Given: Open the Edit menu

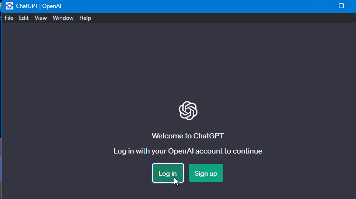Looking at the screenshot, I should [x=24, y=18].
